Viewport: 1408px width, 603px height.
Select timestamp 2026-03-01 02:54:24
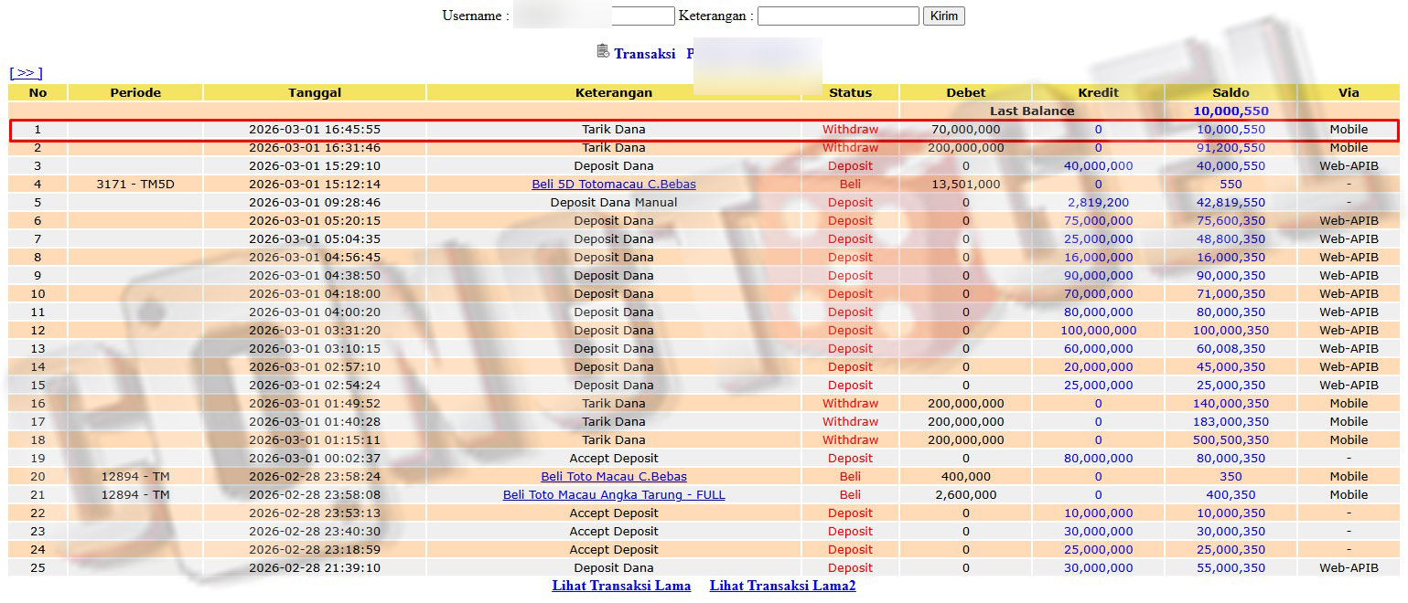tap(315, 385)
